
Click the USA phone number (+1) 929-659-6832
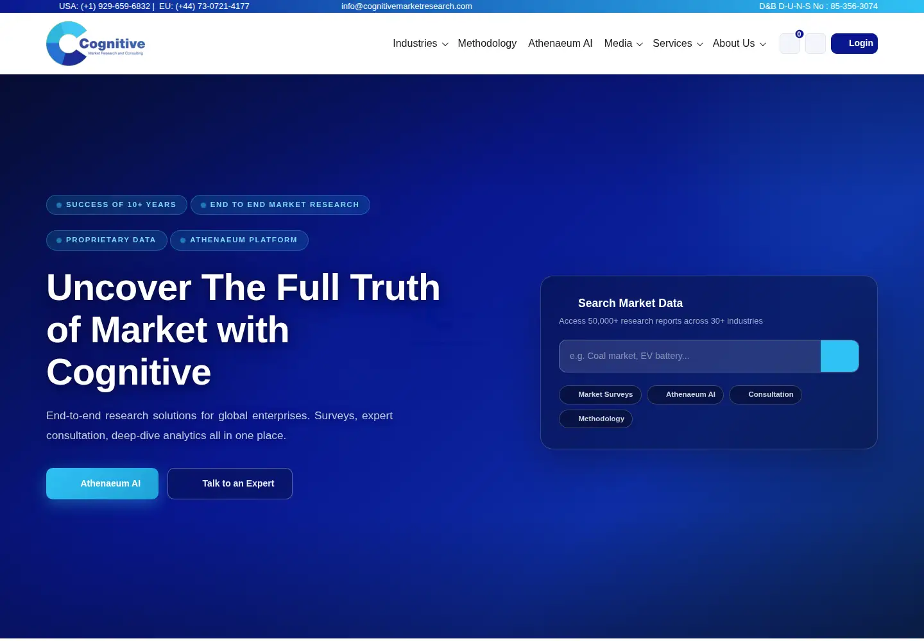[x=116, y=6]
